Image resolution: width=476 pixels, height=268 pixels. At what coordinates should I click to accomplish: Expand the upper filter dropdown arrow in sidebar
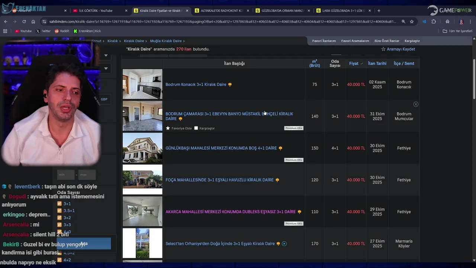point(106,55)
